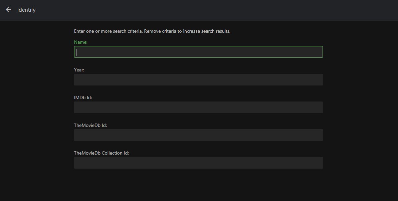Viewport: 398px width, 201px height.
Task: Click the 'Year:' field label
Action: pos(79,70)
